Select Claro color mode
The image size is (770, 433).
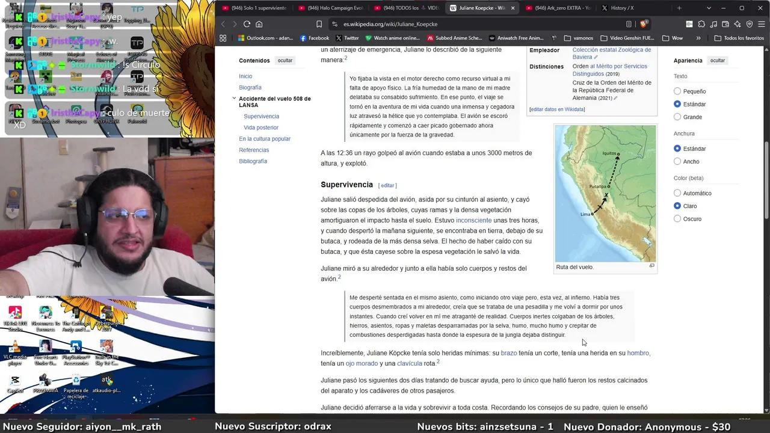coord(677,206)
